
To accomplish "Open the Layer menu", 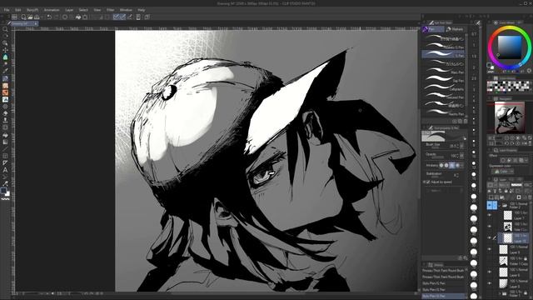I will pos(69,10).
